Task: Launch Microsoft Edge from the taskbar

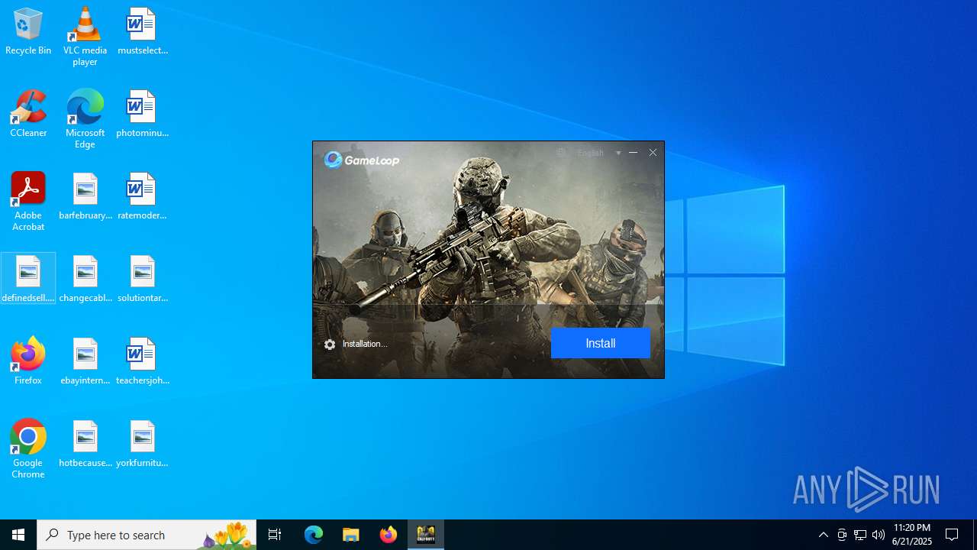Action: click(x=314, y=535)
